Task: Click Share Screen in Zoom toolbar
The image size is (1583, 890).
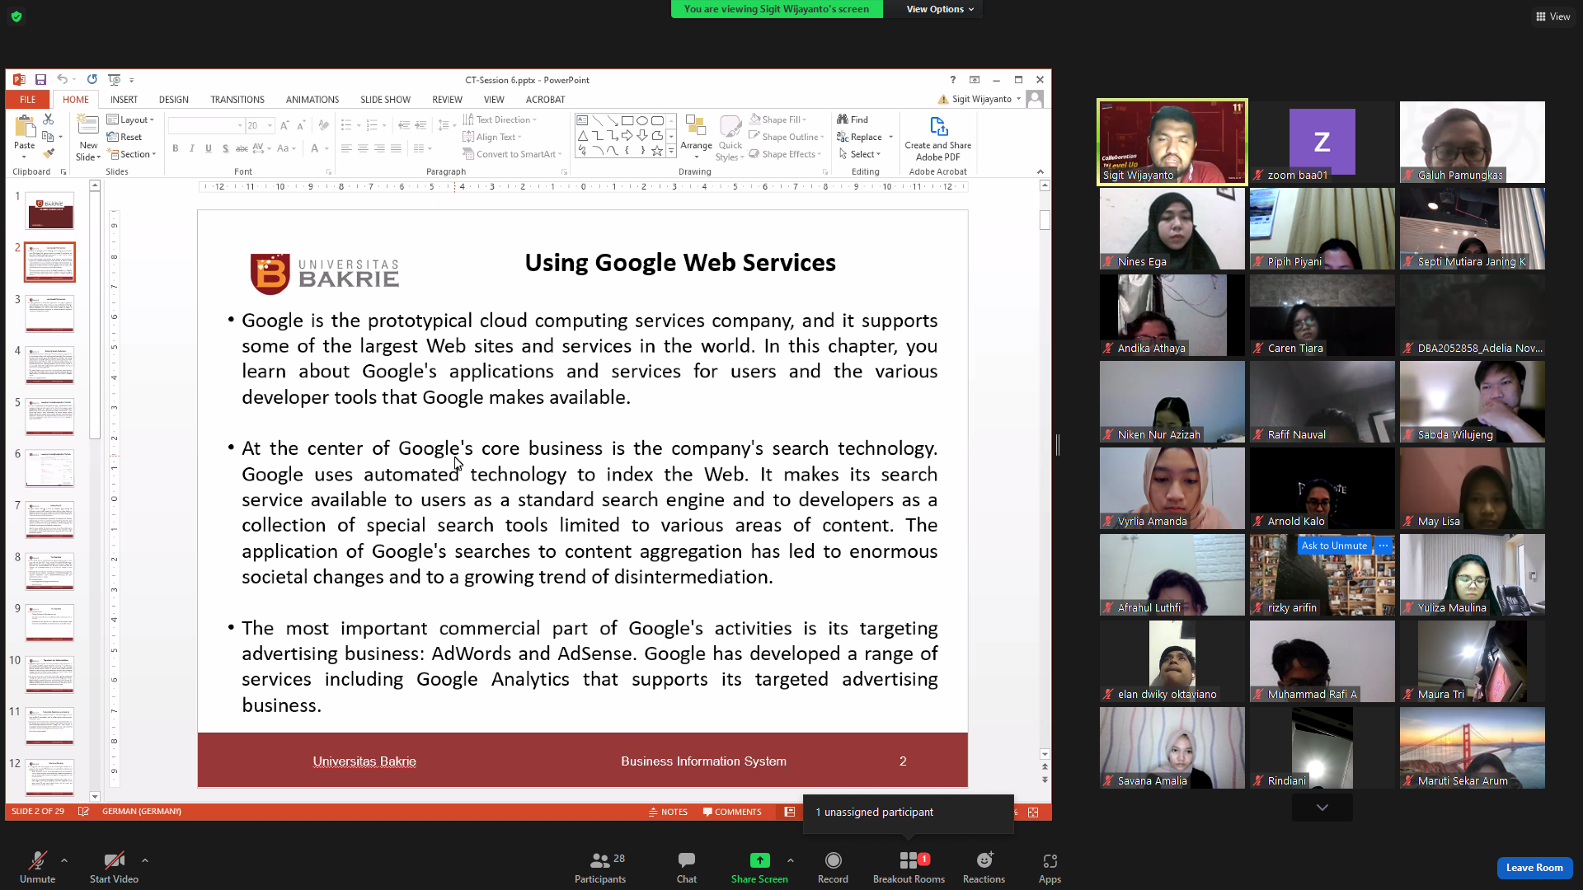Action: coord(759,867)
